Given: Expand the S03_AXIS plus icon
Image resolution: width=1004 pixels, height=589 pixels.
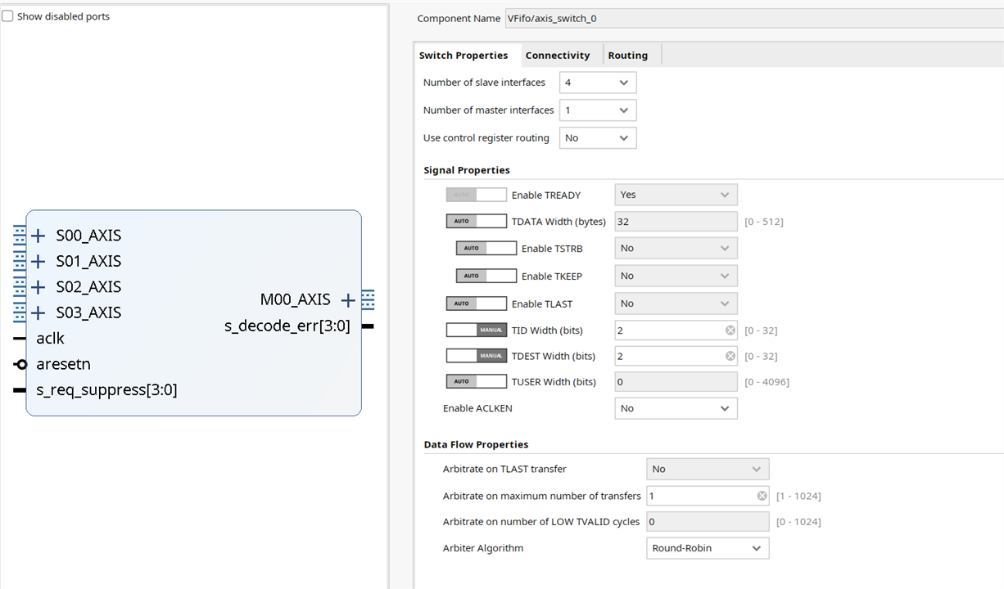Looking at the screenshot, I should coord(38,312).
